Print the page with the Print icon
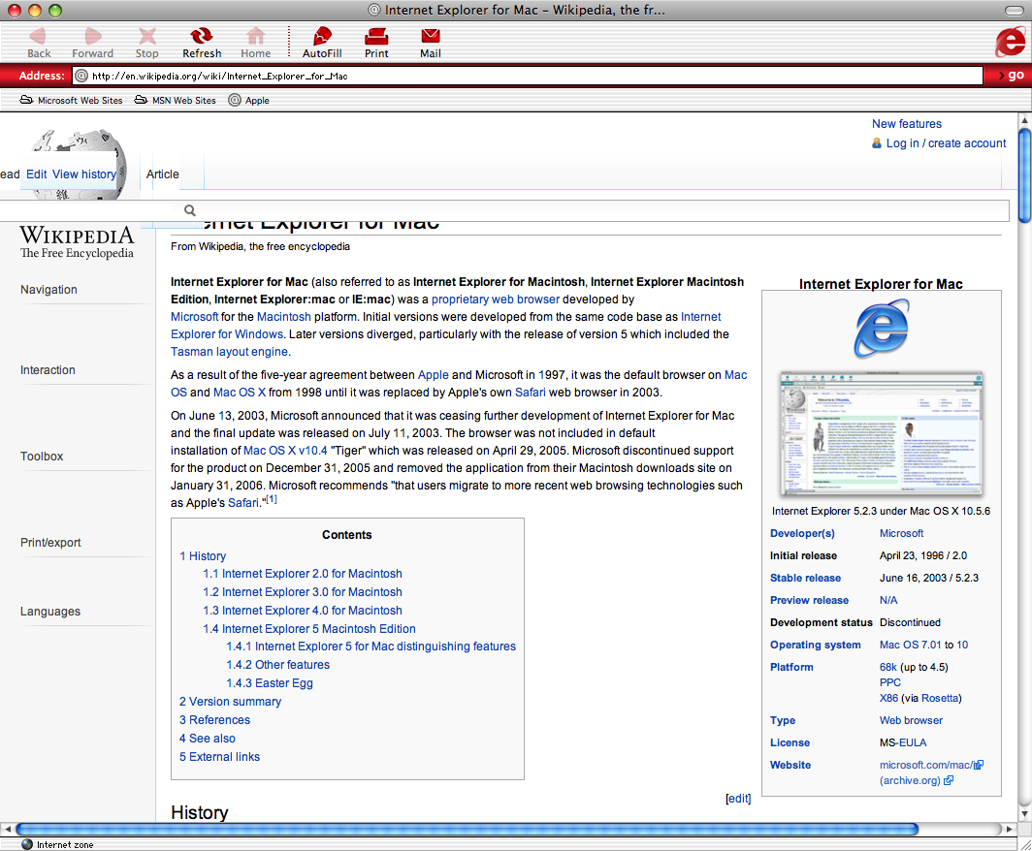This screenshot has width=1032, height=851. (x=376, y=36)
